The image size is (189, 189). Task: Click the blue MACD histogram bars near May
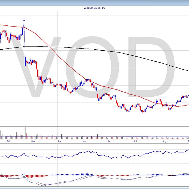(84, 174)
